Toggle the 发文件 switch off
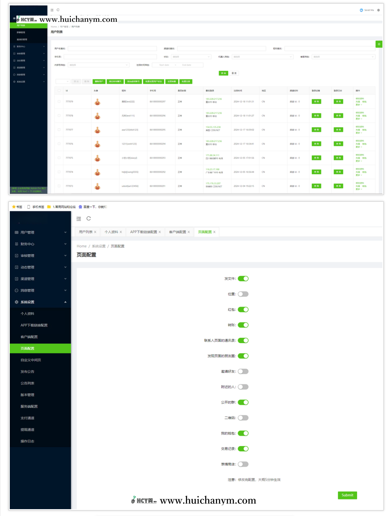The image size is (388, 516). pyautogui.click(x=243, y=279)
